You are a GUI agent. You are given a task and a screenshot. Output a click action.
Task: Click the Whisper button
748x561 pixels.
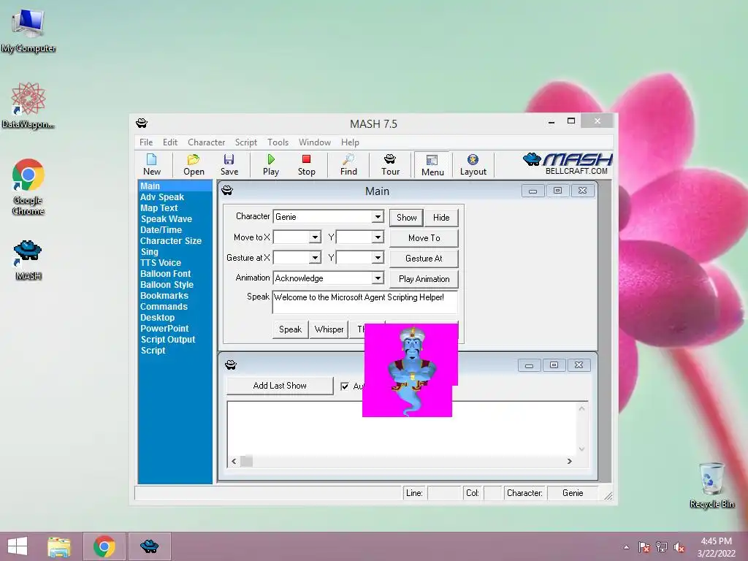[329, 329]
